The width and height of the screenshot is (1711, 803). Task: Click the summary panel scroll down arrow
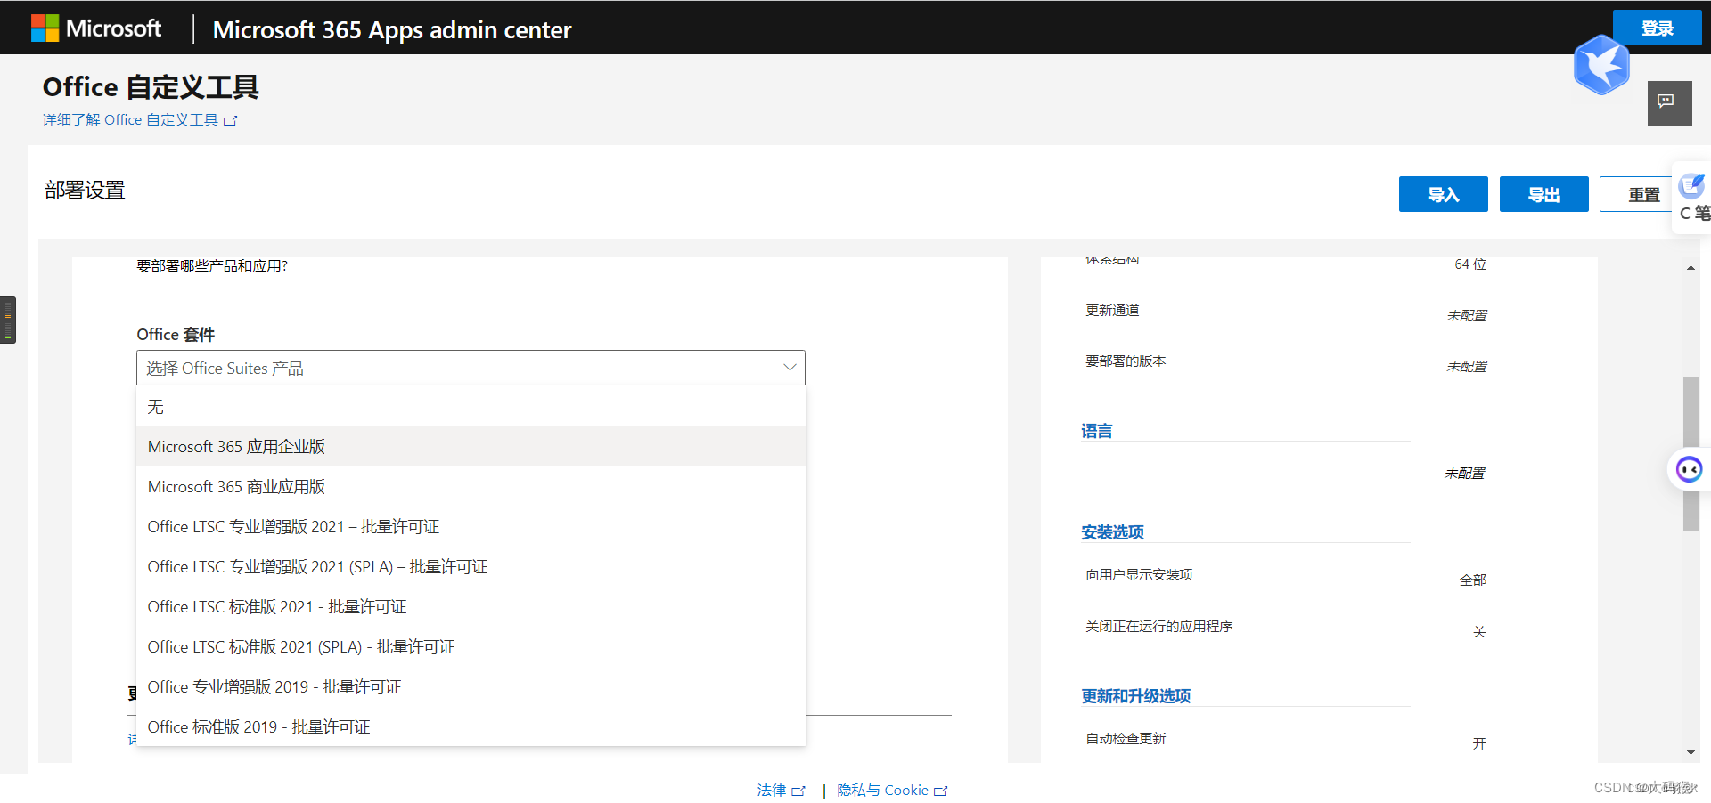coord(1691,753)
